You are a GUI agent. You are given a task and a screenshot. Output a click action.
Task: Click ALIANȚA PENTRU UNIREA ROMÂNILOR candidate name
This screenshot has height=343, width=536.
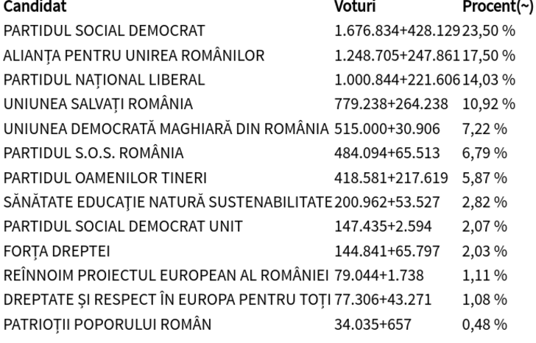click(x=134, y=55)
